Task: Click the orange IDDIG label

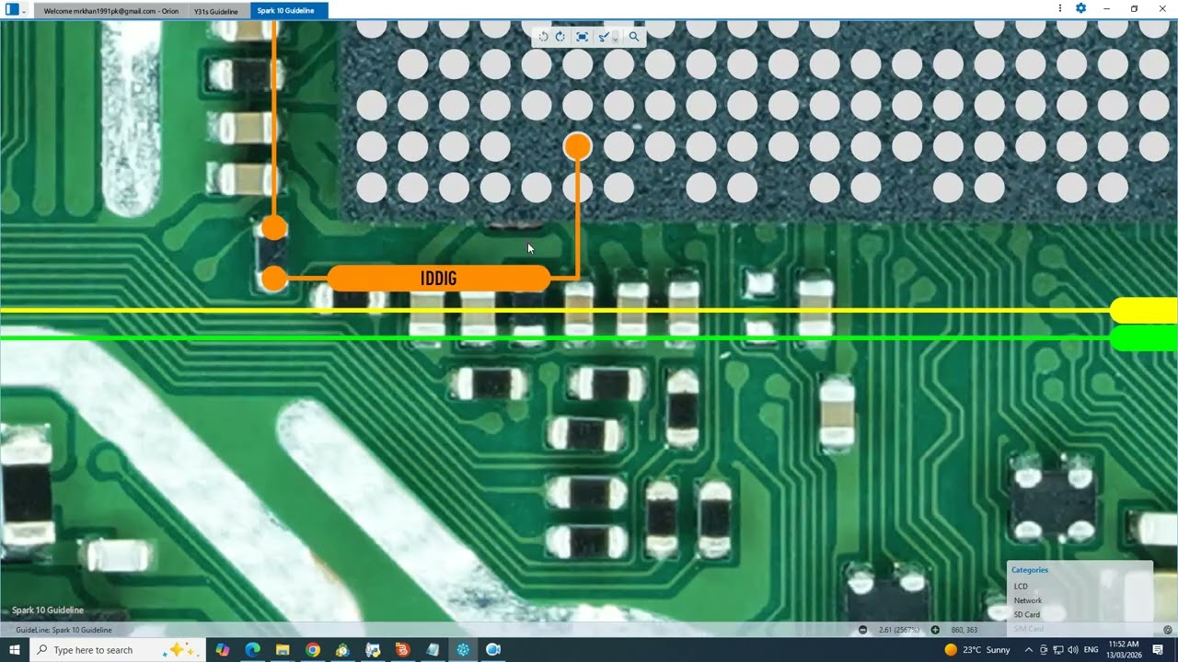Action: (438, 279)
